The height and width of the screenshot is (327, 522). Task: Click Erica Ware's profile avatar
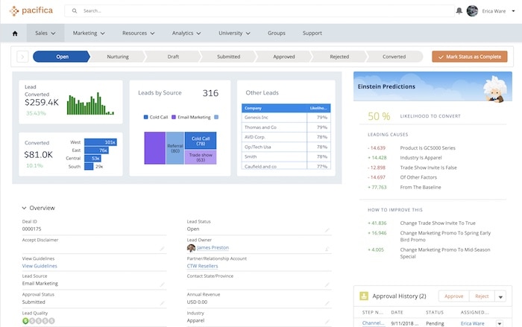click(x=472, y=11)
